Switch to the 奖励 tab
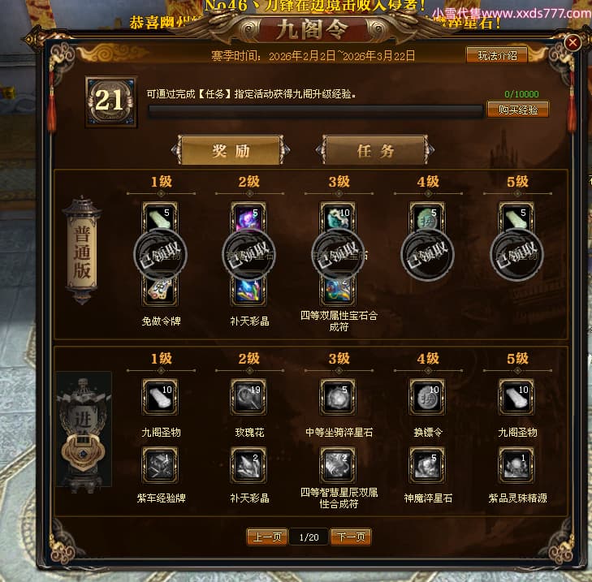 [231, 150]
